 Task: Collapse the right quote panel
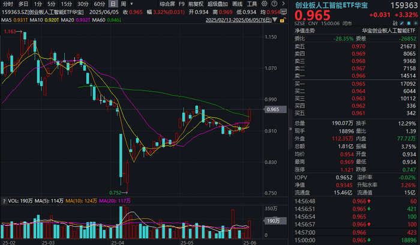coord(290,129)
